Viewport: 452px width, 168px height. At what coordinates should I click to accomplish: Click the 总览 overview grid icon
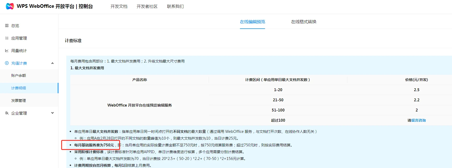[7, 26]
